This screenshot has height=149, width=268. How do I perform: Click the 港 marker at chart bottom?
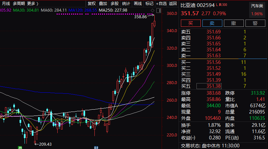pos(20,148)
